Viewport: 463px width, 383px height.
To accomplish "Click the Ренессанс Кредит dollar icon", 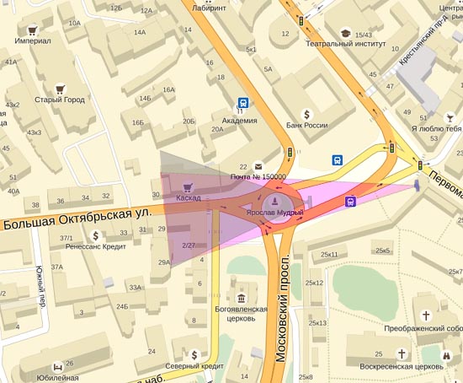I will (x=96, y=236).
